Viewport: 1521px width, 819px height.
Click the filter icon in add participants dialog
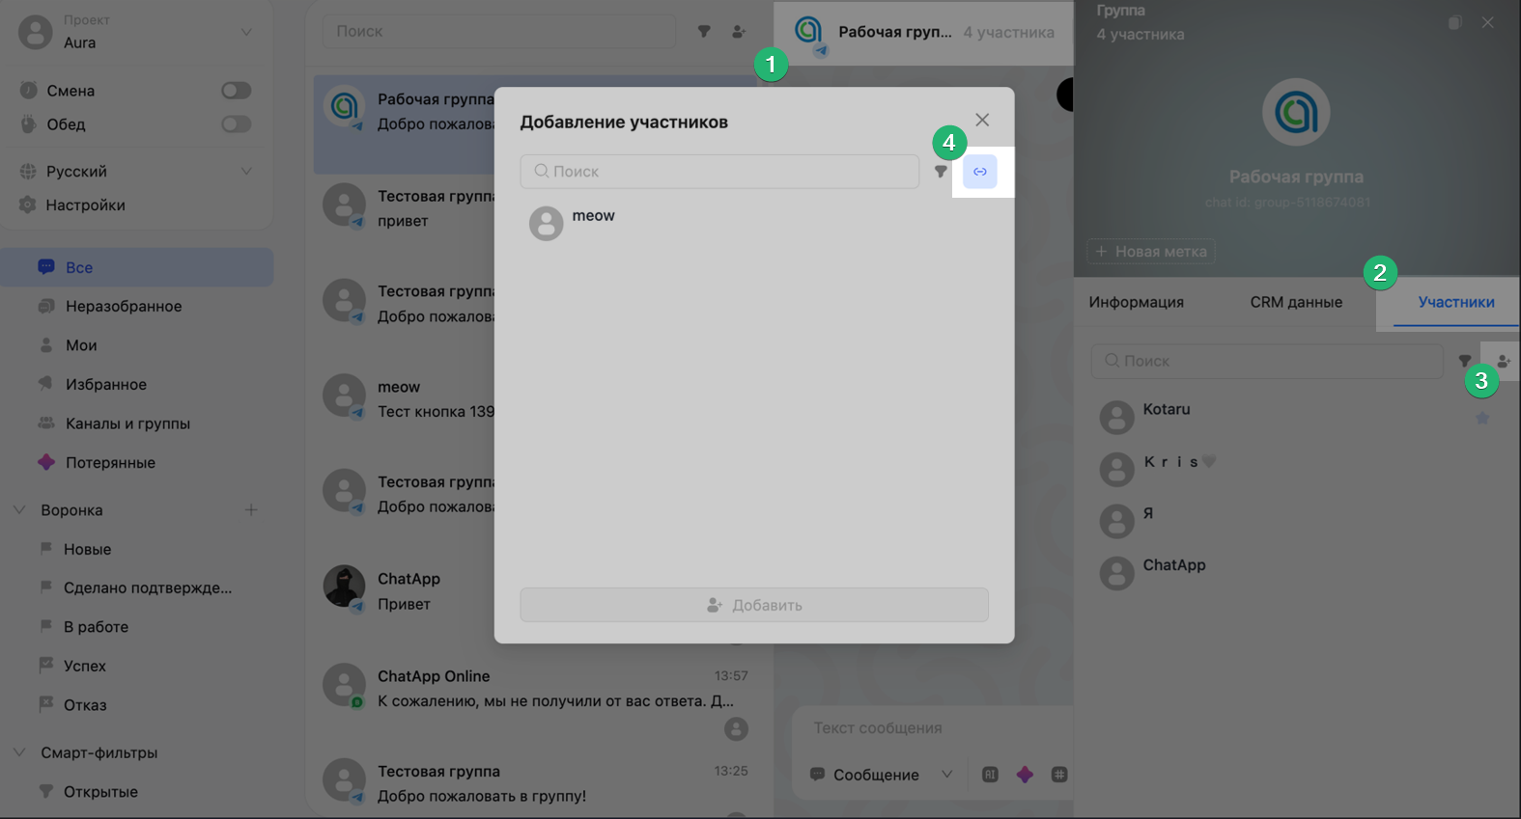click(941, 172)
